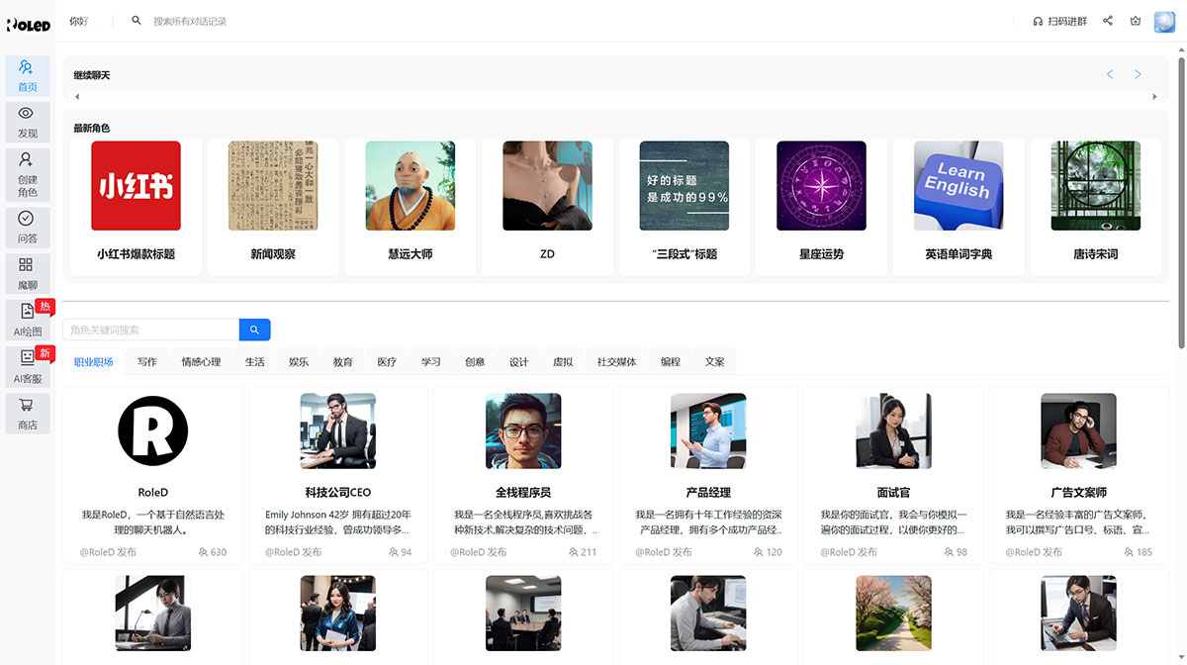1187x665 pixels.
Task: Click the left arrow of 继续聊天 carousel
Action: (x=1110, y=74)
